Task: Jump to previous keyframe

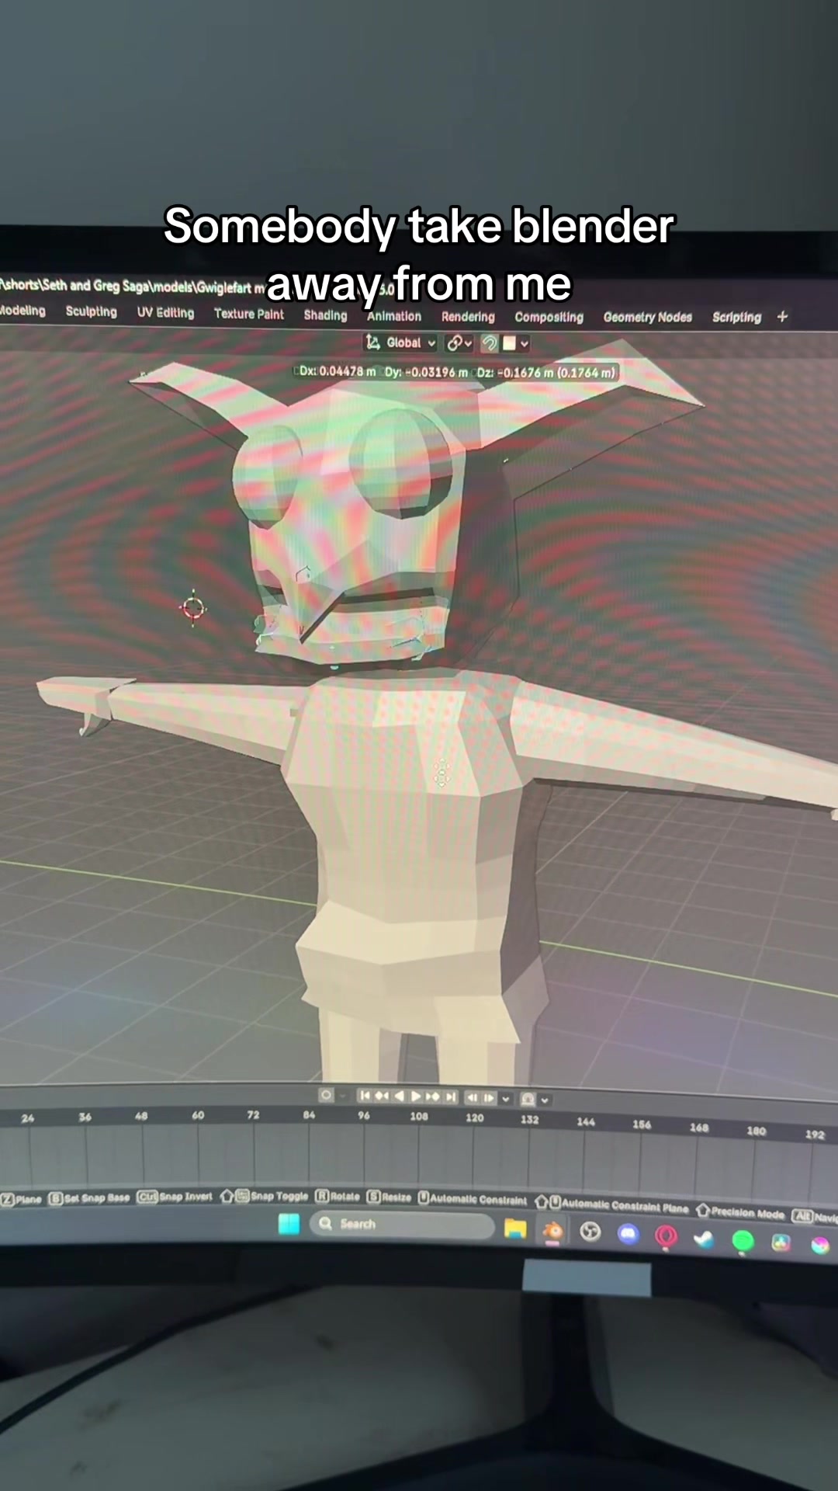Action: pos(382,1096)
